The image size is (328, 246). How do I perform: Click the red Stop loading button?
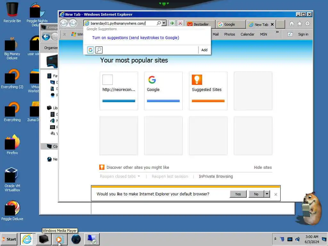click(x=180, y=23)
